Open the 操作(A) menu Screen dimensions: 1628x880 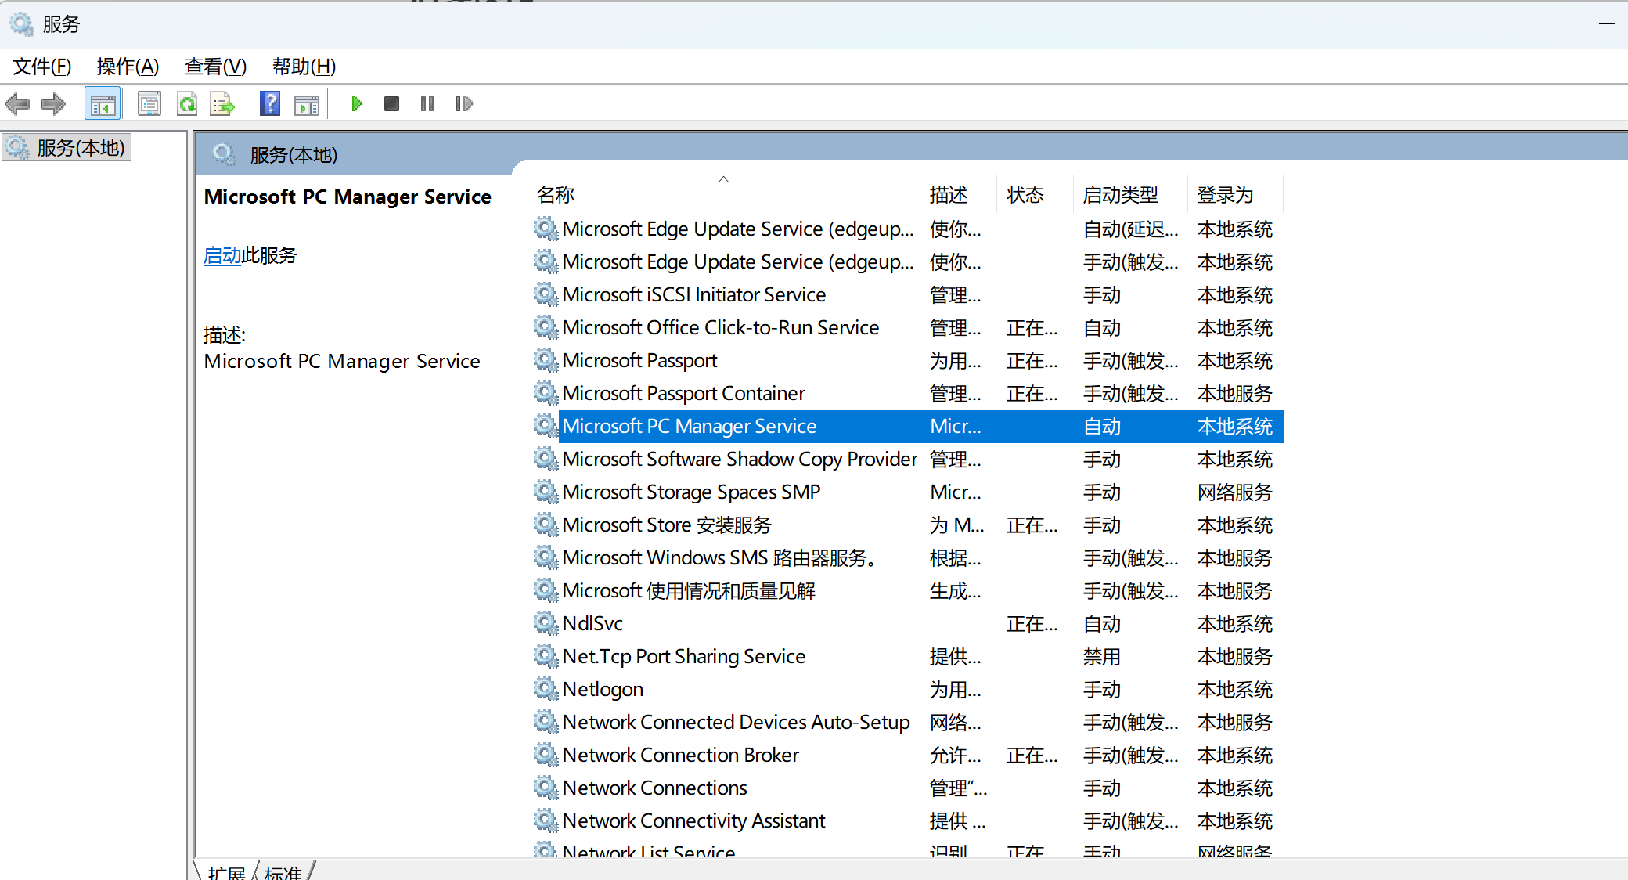point(128,67)
